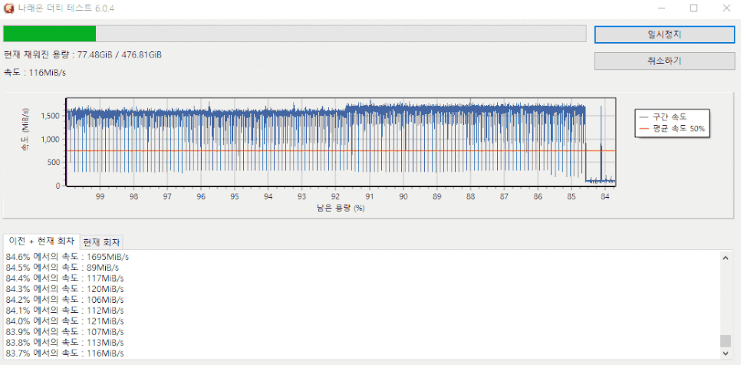Click the 99 tick on the chart x-axis
Screen dimensions: 741x365
coord(100,196)
